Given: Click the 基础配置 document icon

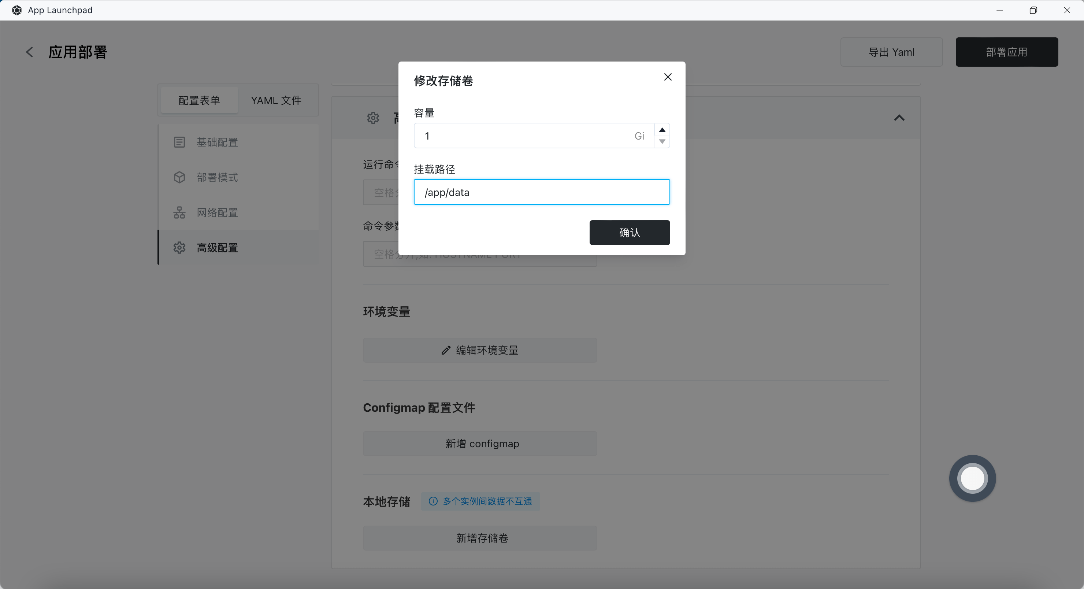Looking at the screenshot, I should (x=179, y=142).
